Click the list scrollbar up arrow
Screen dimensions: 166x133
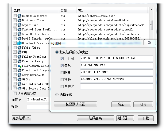[x=151, y=10]
